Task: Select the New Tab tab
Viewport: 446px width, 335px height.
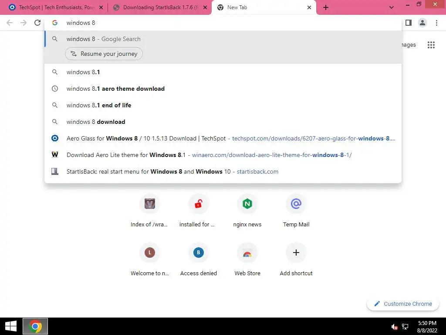Action: pyautogui.click(x=264, y=7)
